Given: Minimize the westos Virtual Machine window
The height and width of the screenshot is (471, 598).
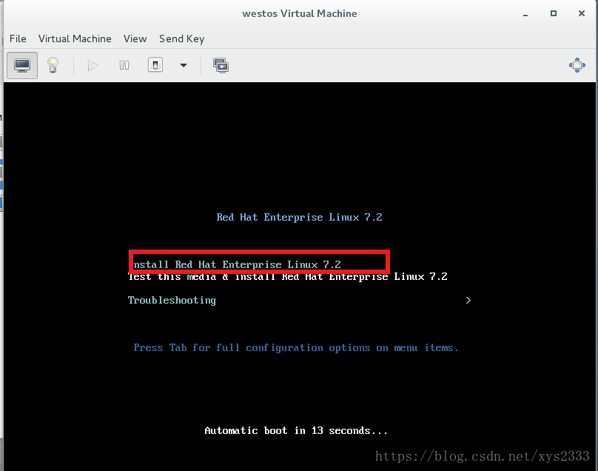Looking at the screenshot, I should (x=525, y=14).
